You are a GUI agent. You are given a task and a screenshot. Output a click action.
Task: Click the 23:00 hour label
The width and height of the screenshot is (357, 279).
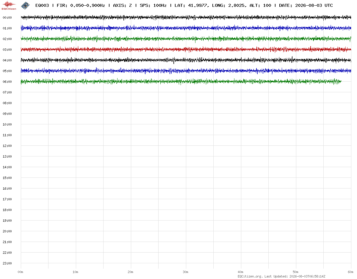pyautogui.click(x=7, y=263)
